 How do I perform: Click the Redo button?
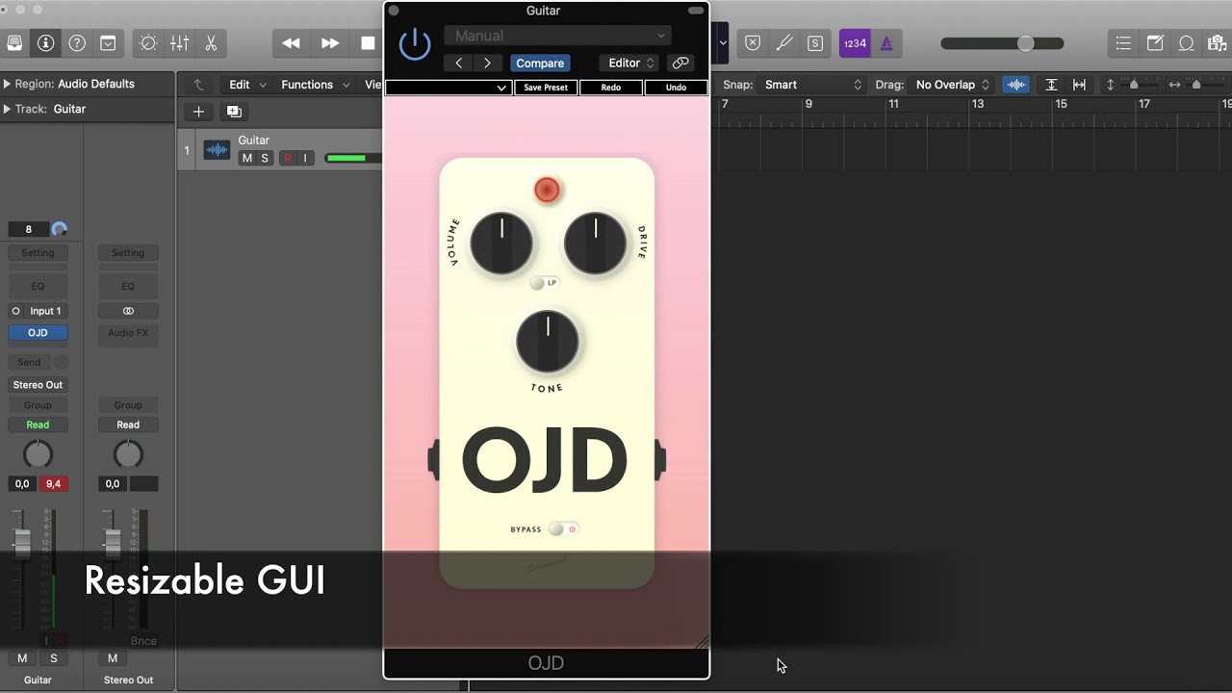click(x=611, y=88)
